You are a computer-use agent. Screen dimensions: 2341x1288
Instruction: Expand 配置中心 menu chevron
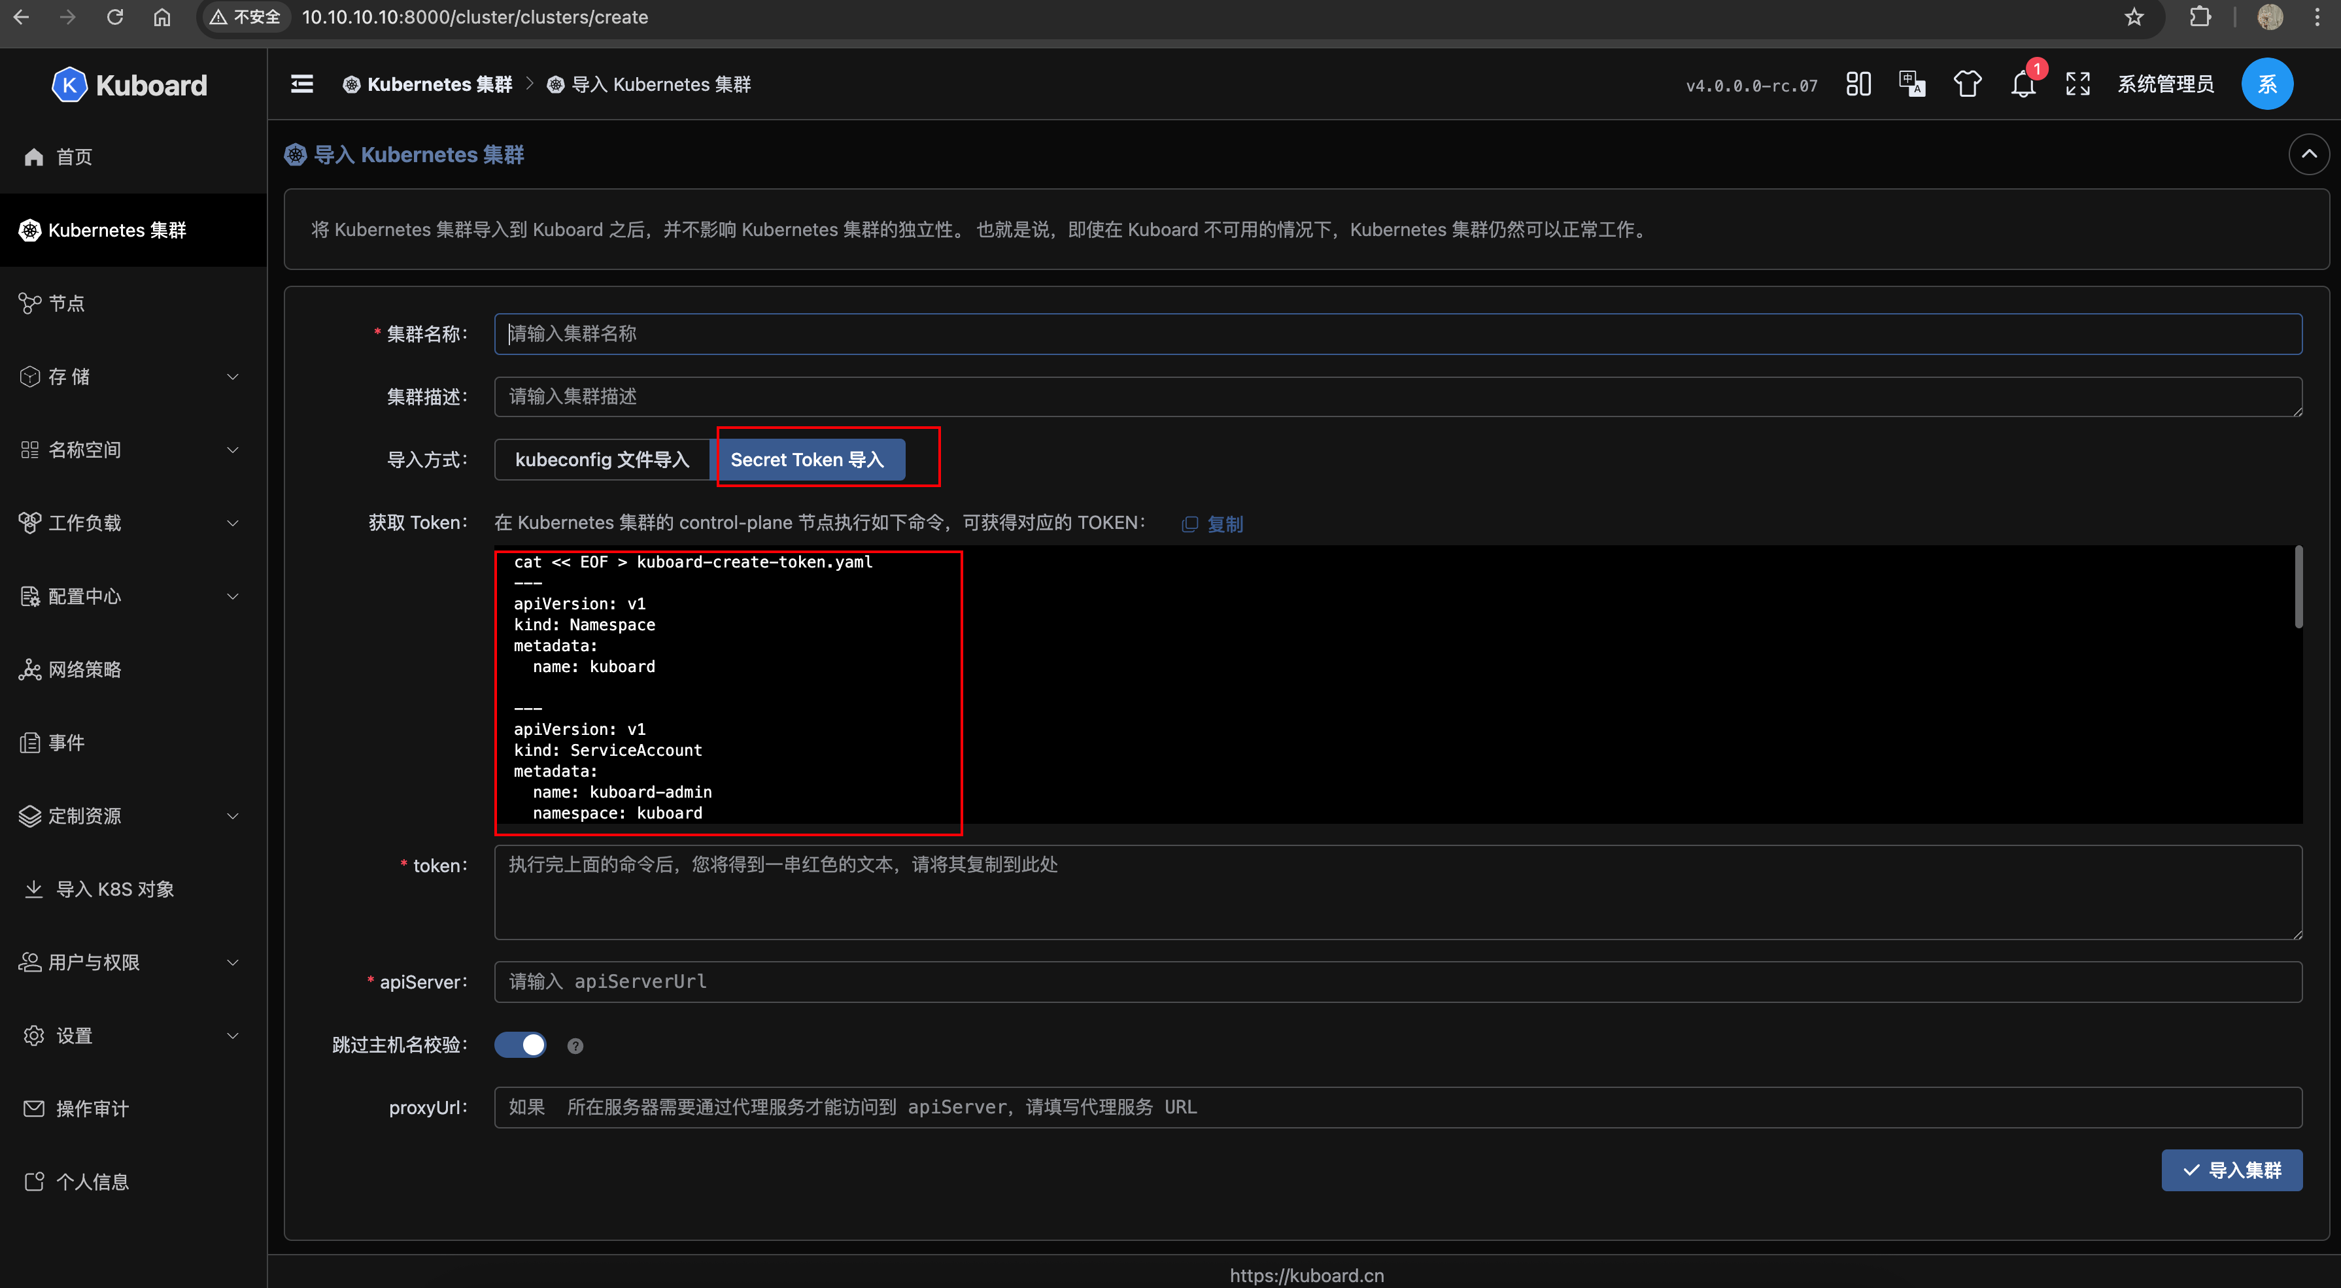pyautogui.click(x=233, y=596)
